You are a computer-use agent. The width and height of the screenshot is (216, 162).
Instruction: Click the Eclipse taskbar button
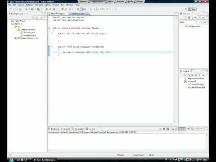click(45, 160)
